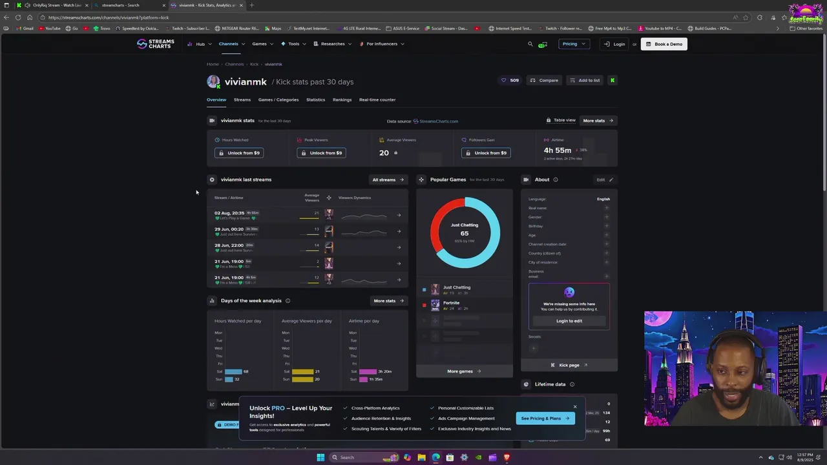Click the More games button
827x465 pixels.
(464, 371)
